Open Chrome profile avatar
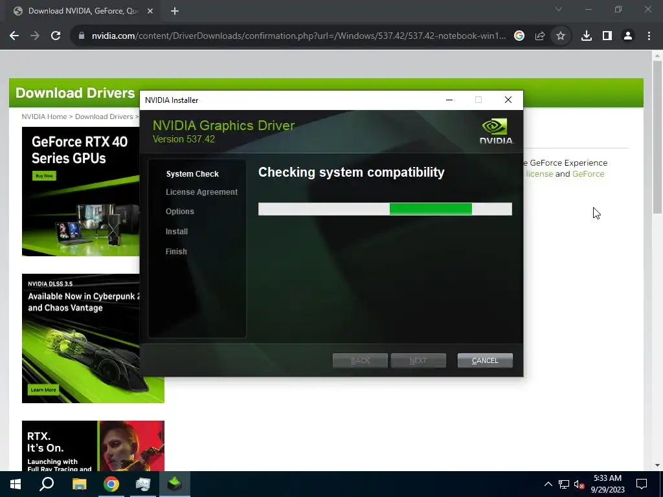The height and width of the screenshot is (497, 663). [x=628, y=36]
